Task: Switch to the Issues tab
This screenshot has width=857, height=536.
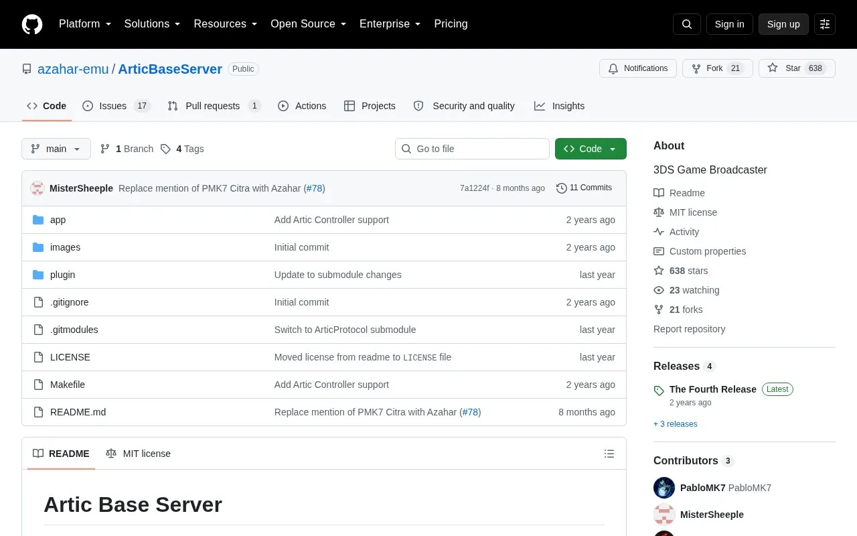Action: point(116,106)
